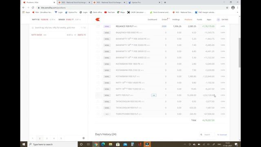Go to the Funds page

point(199,20)
